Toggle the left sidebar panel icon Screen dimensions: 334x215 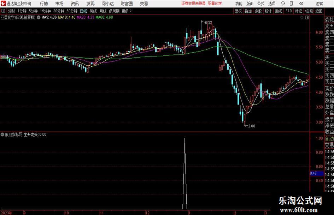[3, 11]
